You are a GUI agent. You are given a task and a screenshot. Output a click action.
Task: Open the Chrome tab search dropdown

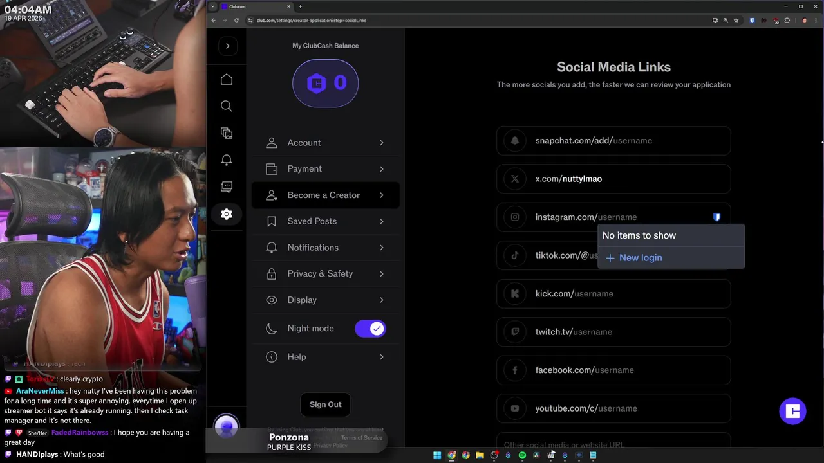(x=212, y=6)
